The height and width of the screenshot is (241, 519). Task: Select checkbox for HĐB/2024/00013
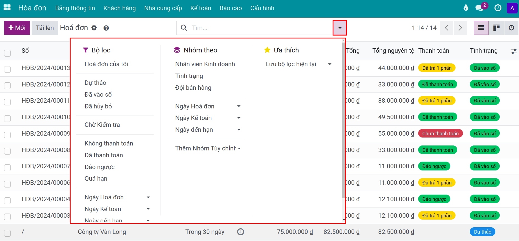pyautogui.click(x=7, y=69)
